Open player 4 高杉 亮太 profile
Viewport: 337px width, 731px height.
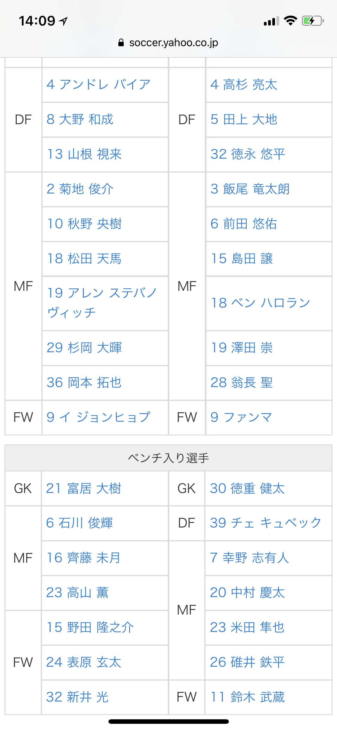click(x=244, y=85)
